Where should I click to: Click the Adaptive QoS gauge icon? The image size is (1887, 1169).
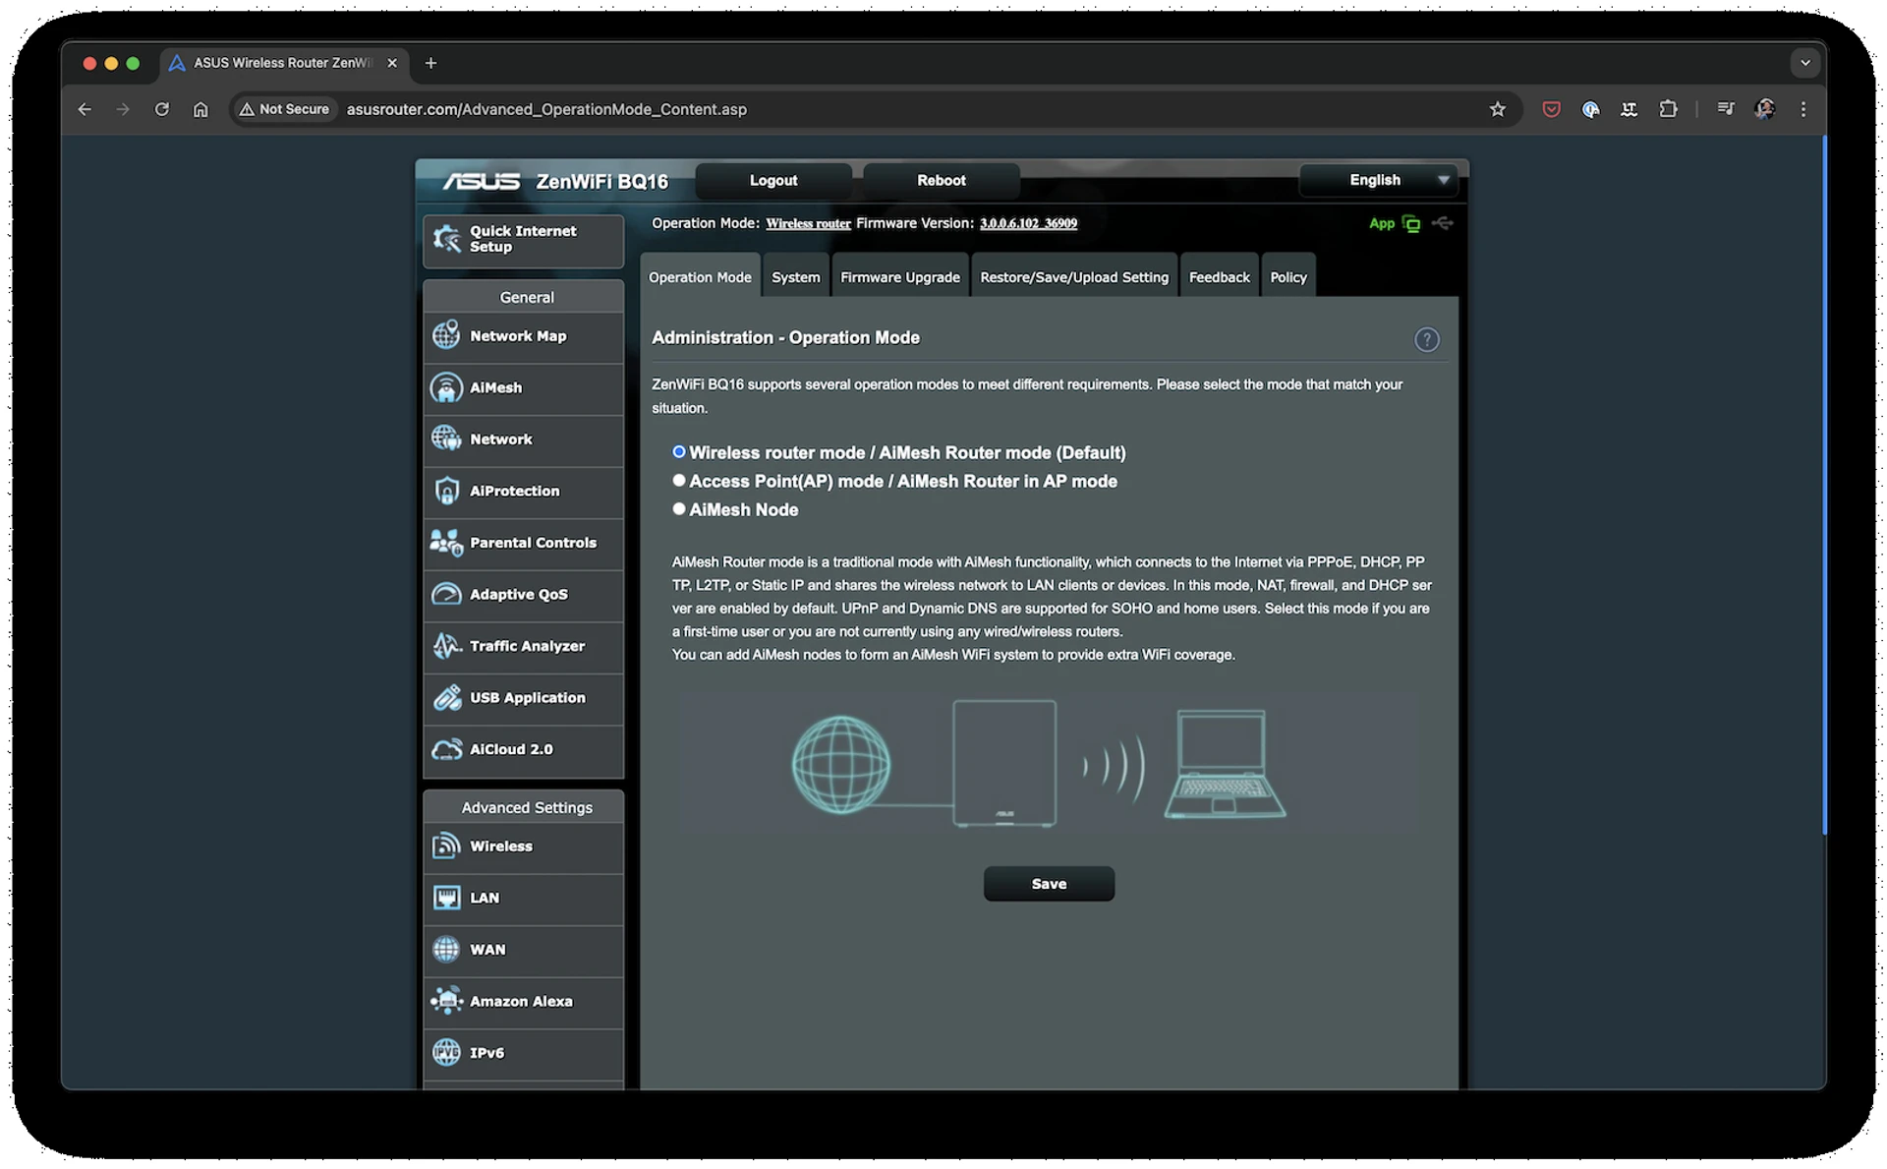point(446,594)
